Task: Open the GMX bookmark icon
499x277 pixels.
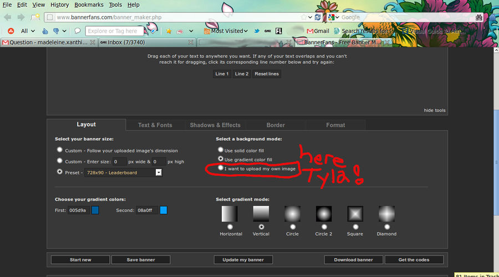Action: pyautogui.click(x=268, y=31)
